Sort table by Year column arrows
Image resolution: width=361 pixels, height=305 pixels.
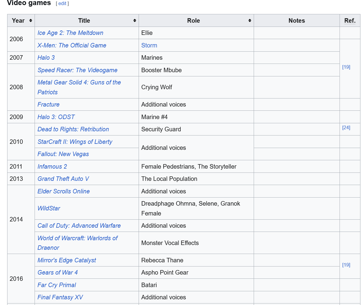tap(30, 21)
